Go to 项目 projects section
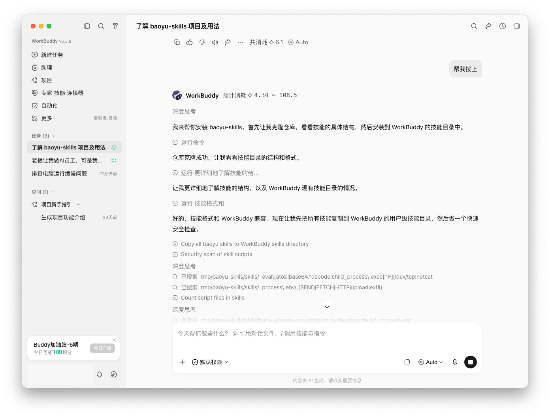The image size is (550, 417). tap(74, 80)
